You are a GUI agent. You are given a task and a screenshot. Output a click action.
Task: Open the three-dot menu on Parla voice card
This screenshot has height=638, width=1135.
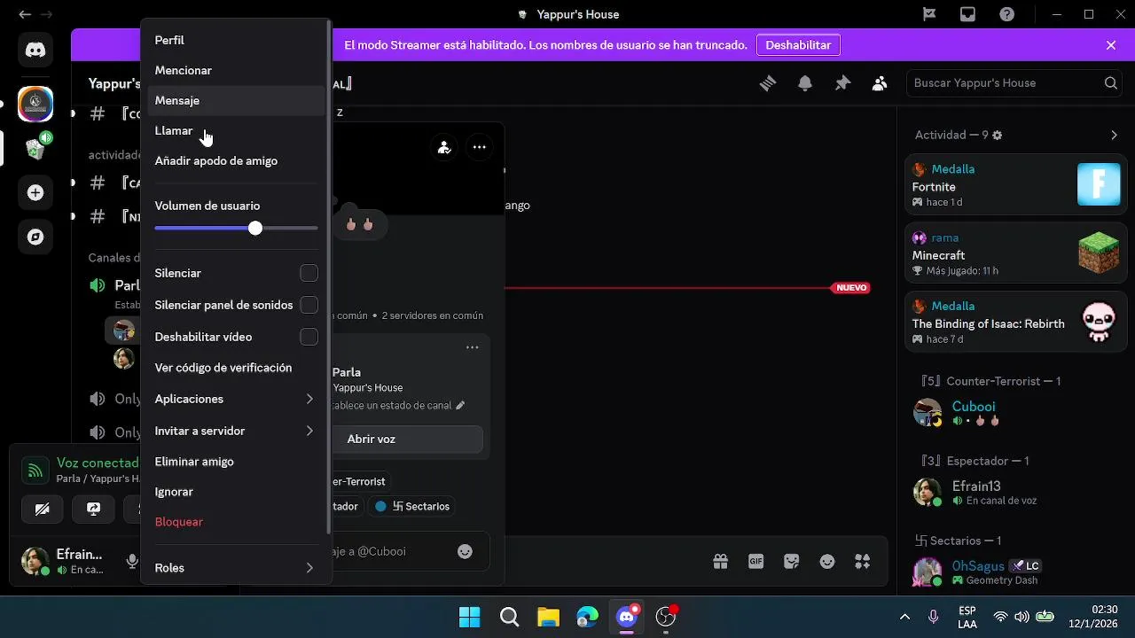[x=473, y=347]
